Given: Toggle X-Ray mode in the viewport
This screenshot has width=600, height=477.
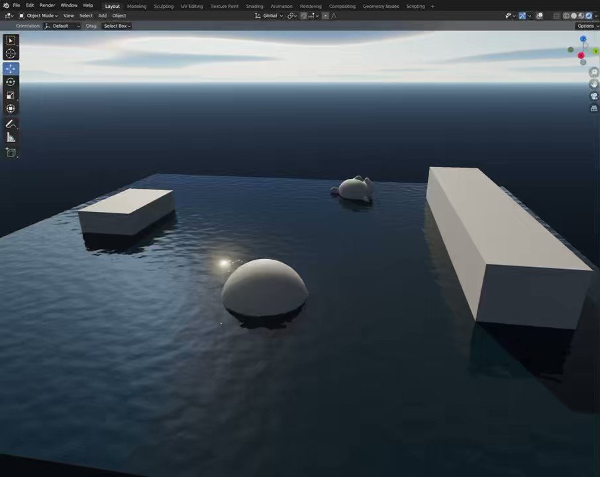Looking at the screenshot, I should pyautogui.click(x=557, y=15).
